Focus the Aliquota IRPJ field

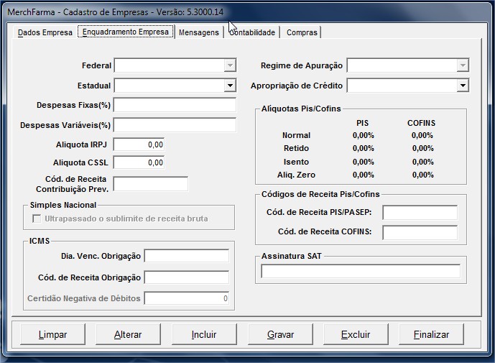click(x=139, y=144)
